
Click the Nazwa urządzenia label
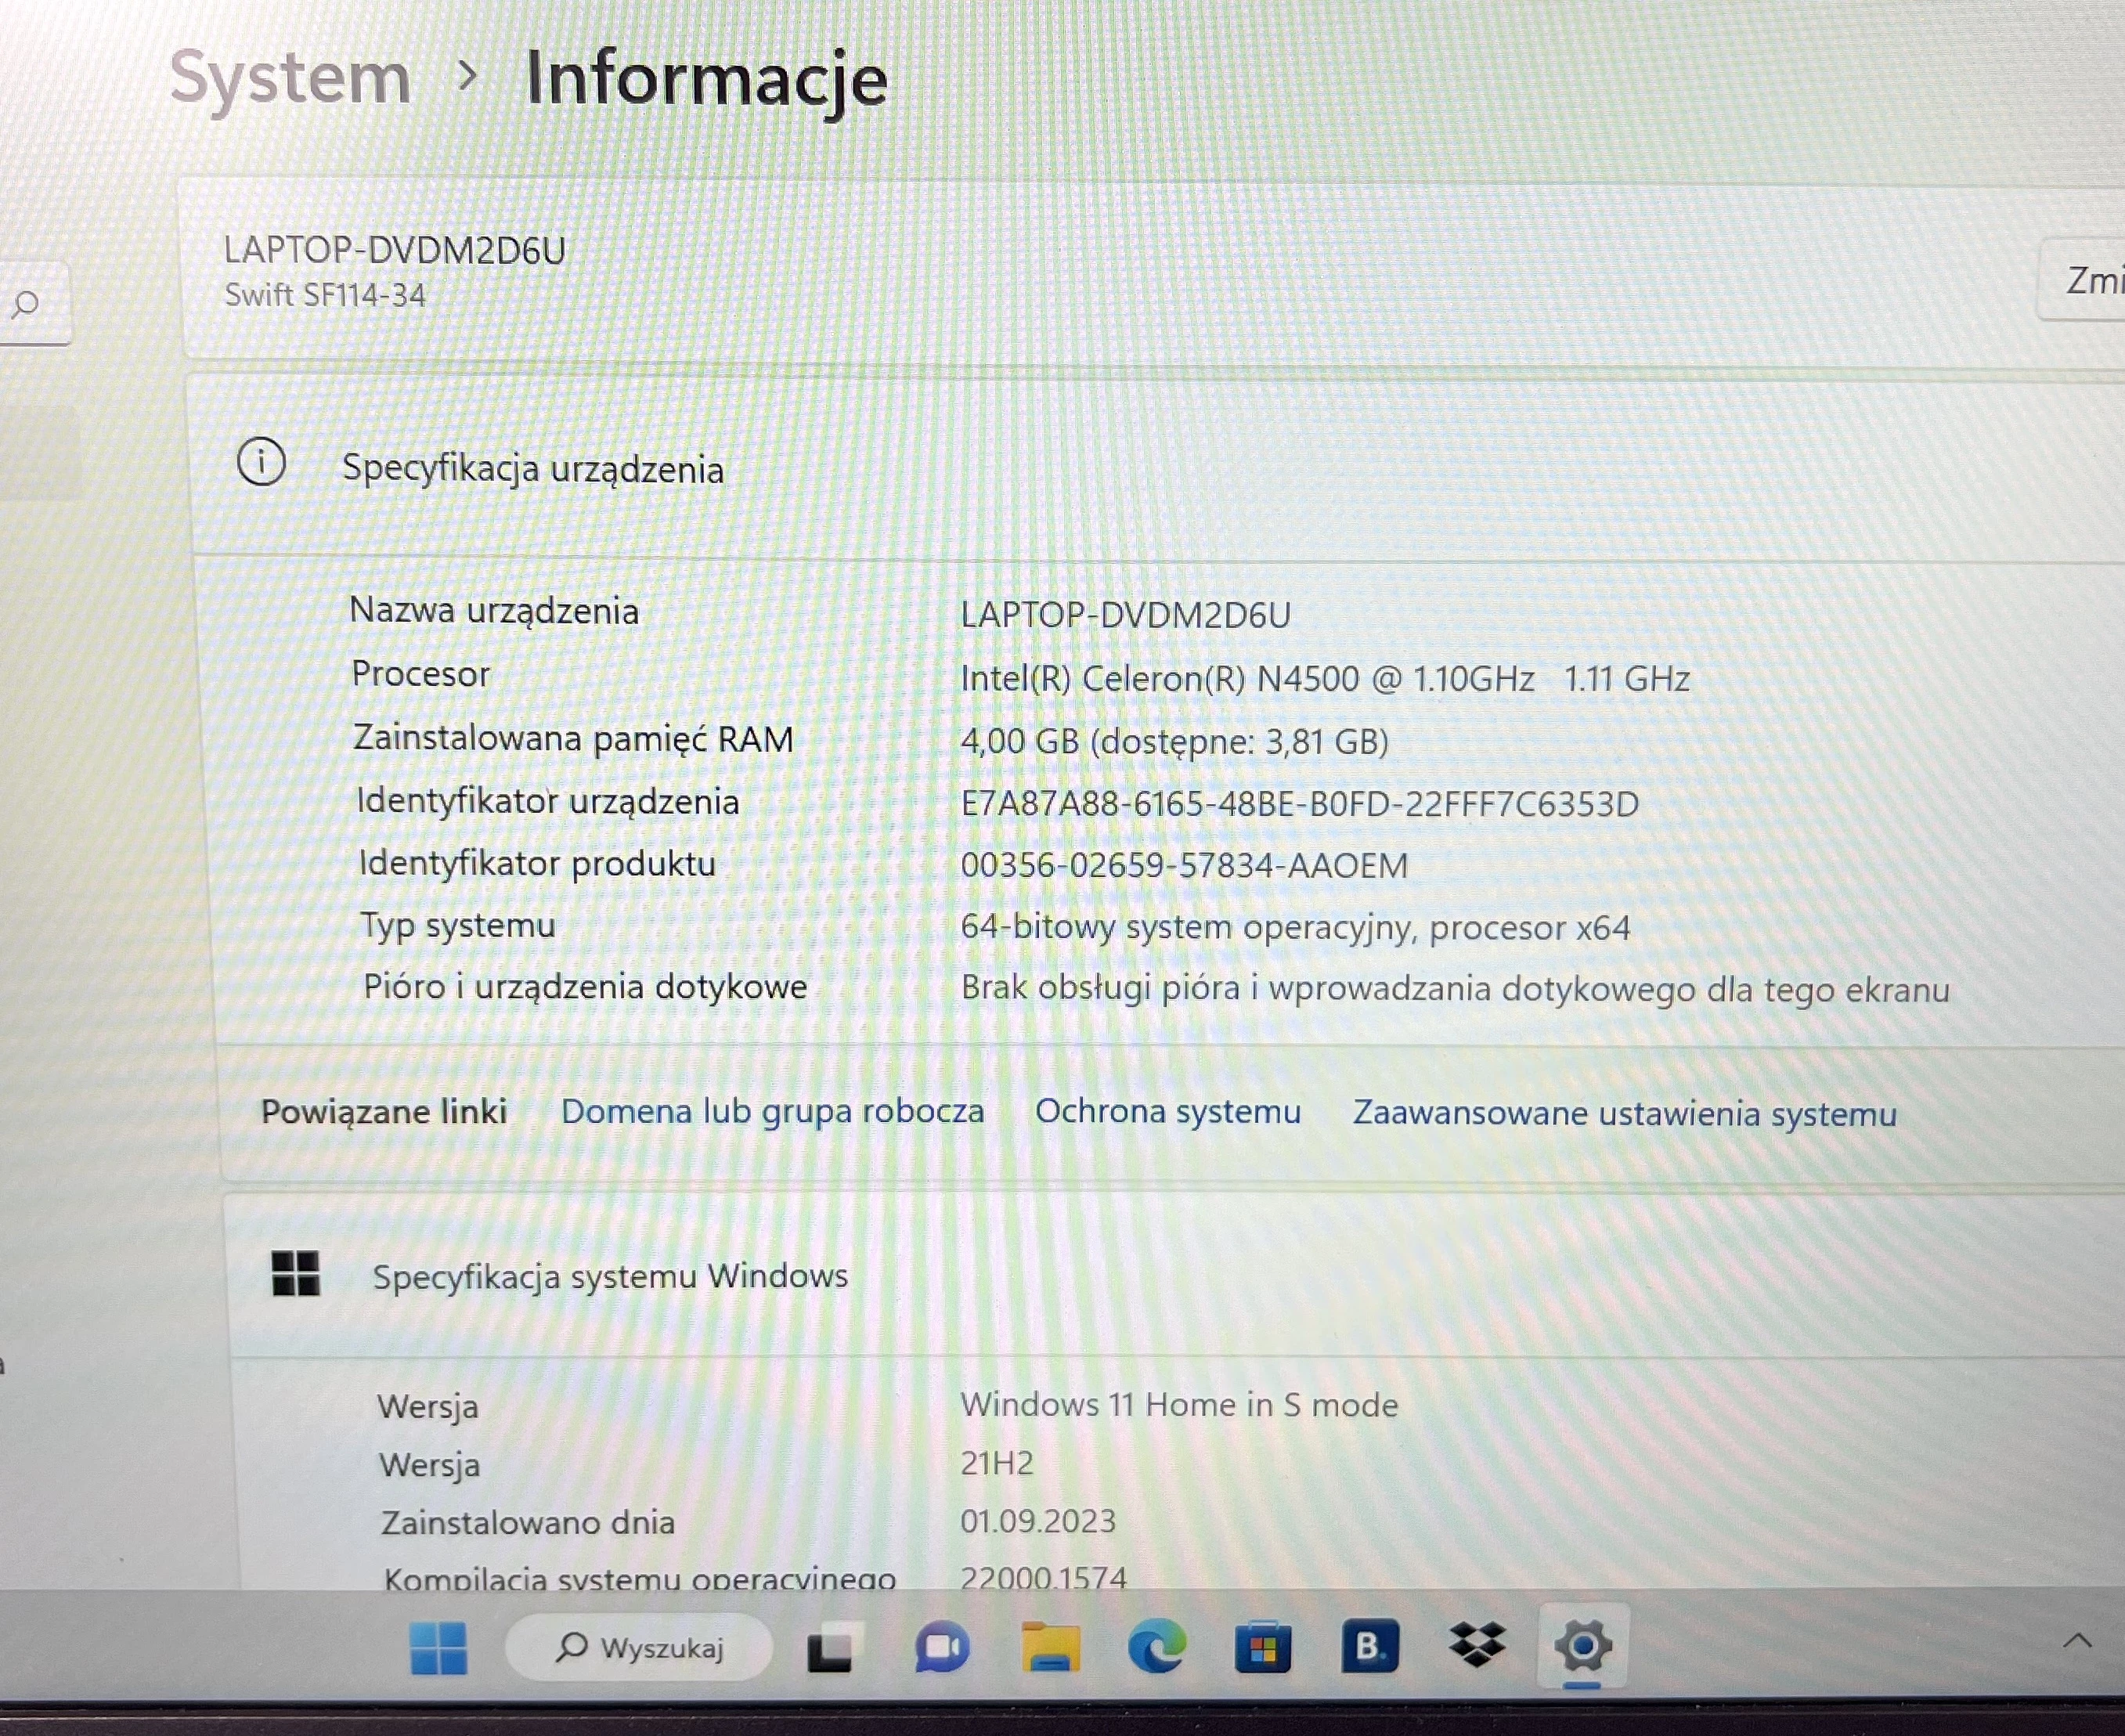494,610
